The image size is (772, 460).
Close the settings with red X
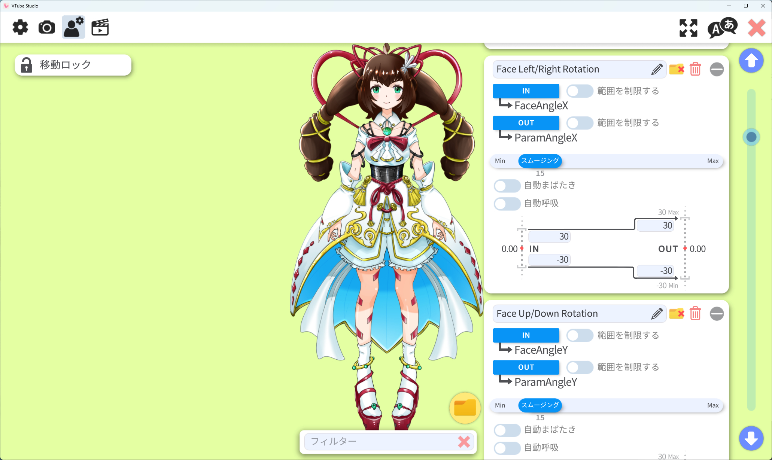757,28
